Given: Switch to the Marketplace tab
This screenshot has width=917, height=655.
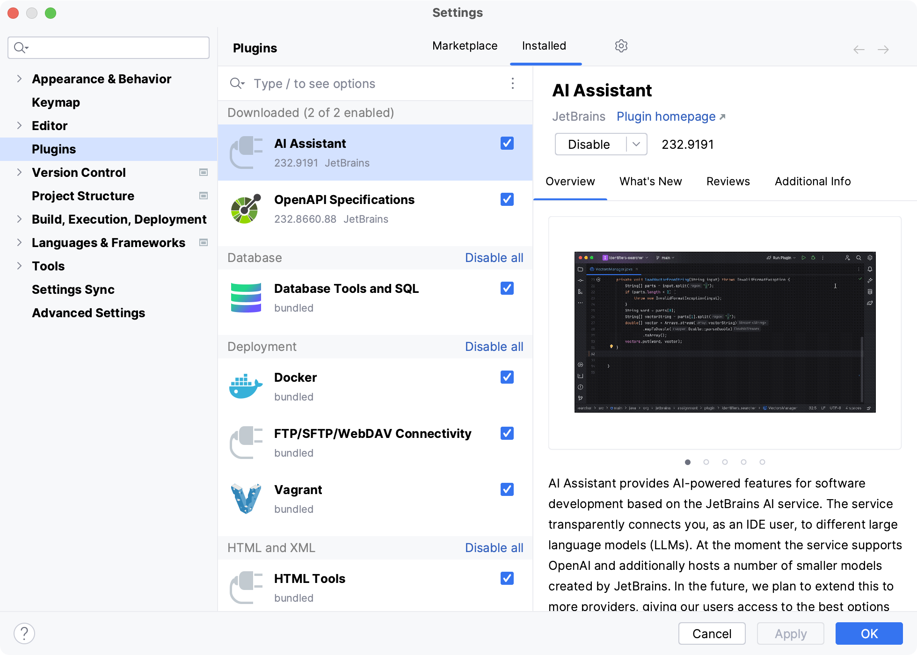Looking at the screenshot, I should (x=465, y=46).
